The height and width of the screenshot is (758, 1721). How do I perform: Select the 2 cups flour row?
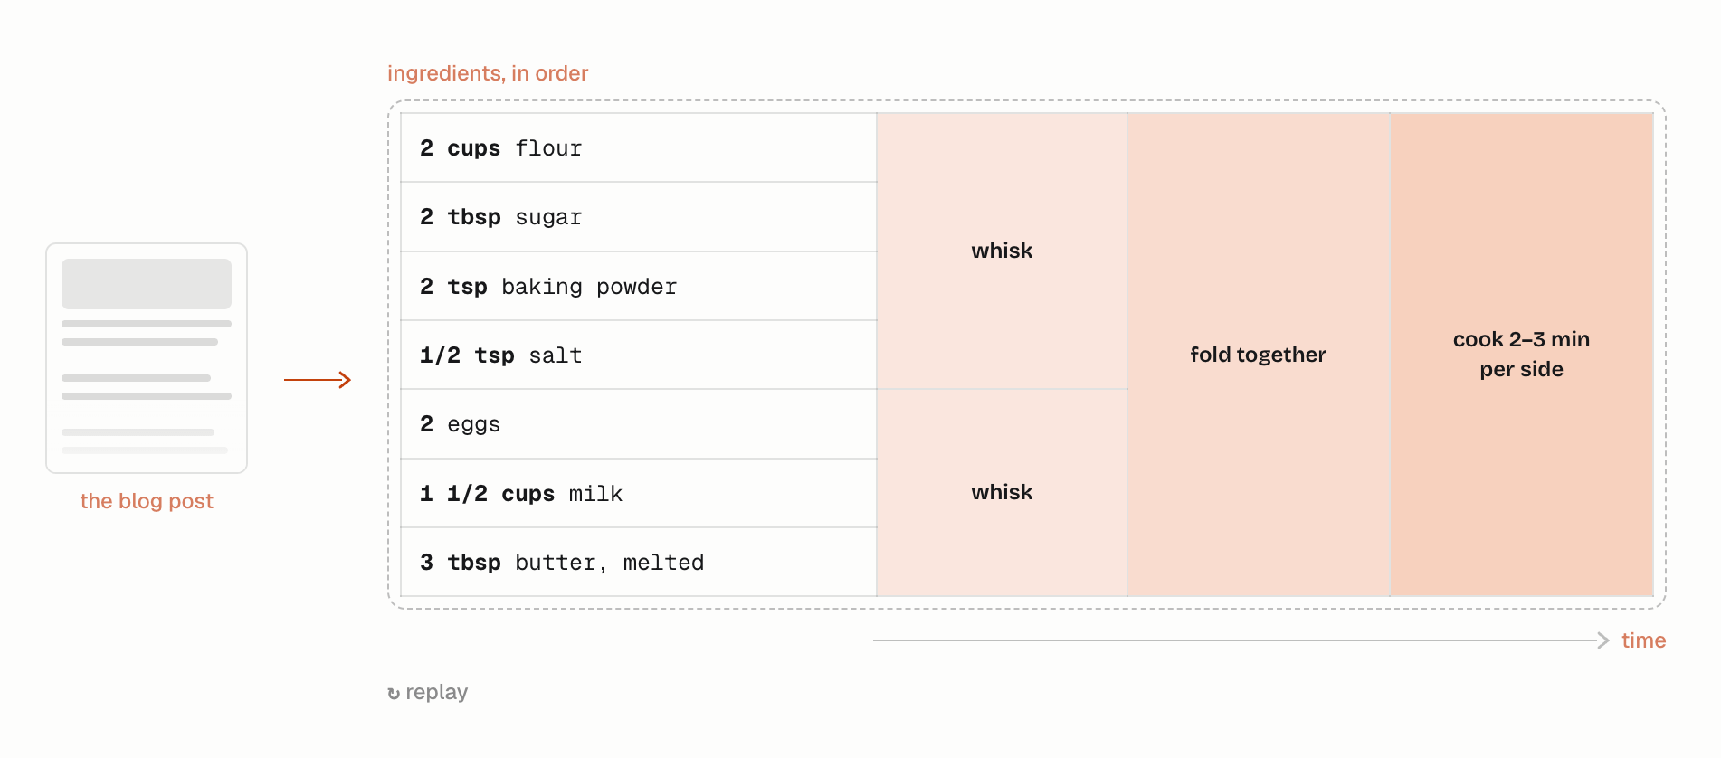[x=639, y=147]
